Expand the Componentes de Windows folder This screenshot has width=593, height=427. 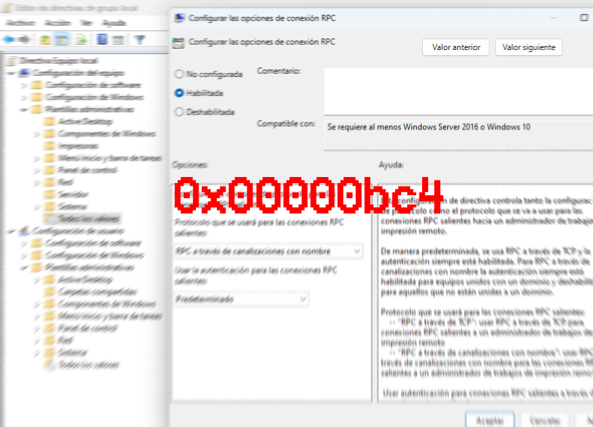(36, 134)
